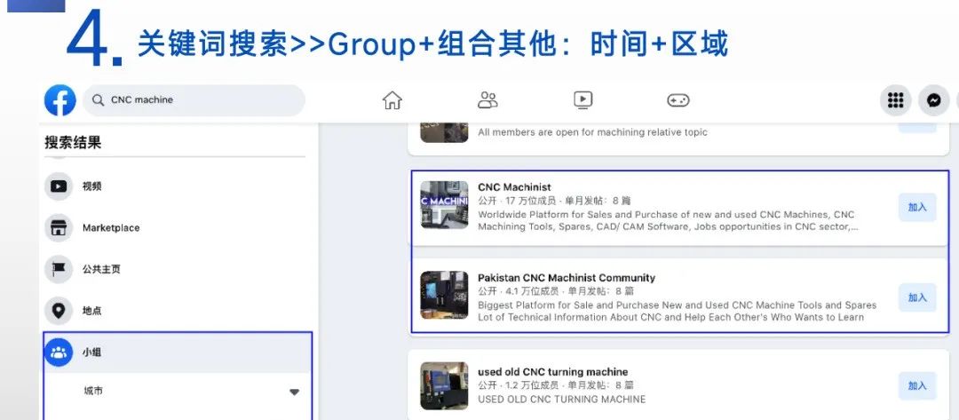Click the Facebook logo icon
959x420 pixels.
60,100
